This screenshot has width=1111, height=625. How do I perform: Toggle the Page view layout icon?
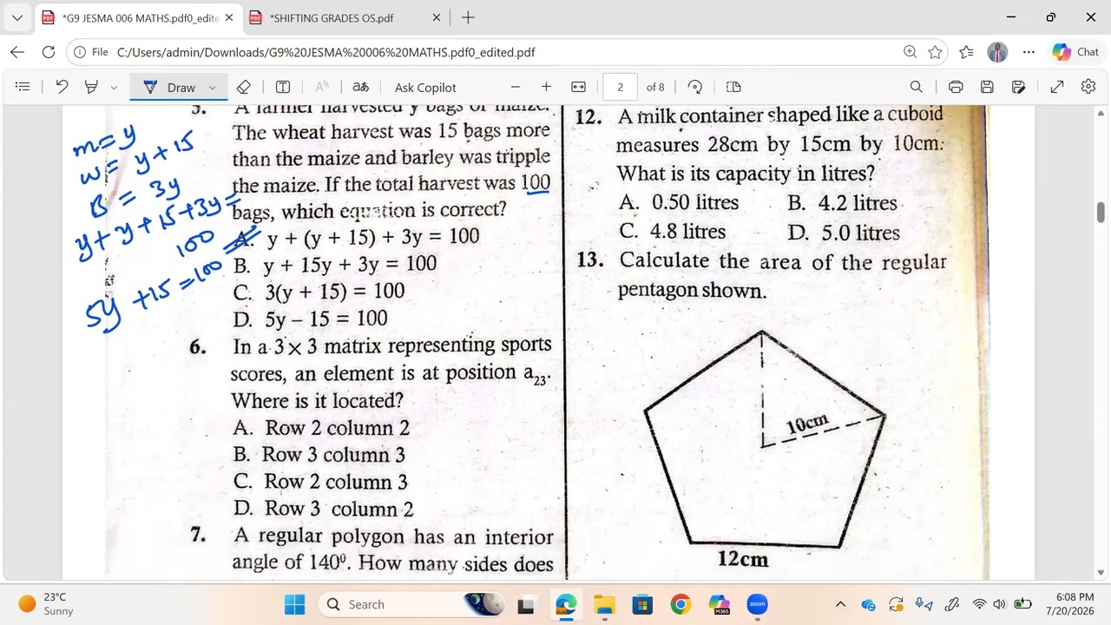pyautogui.click(x=733, y=87)
